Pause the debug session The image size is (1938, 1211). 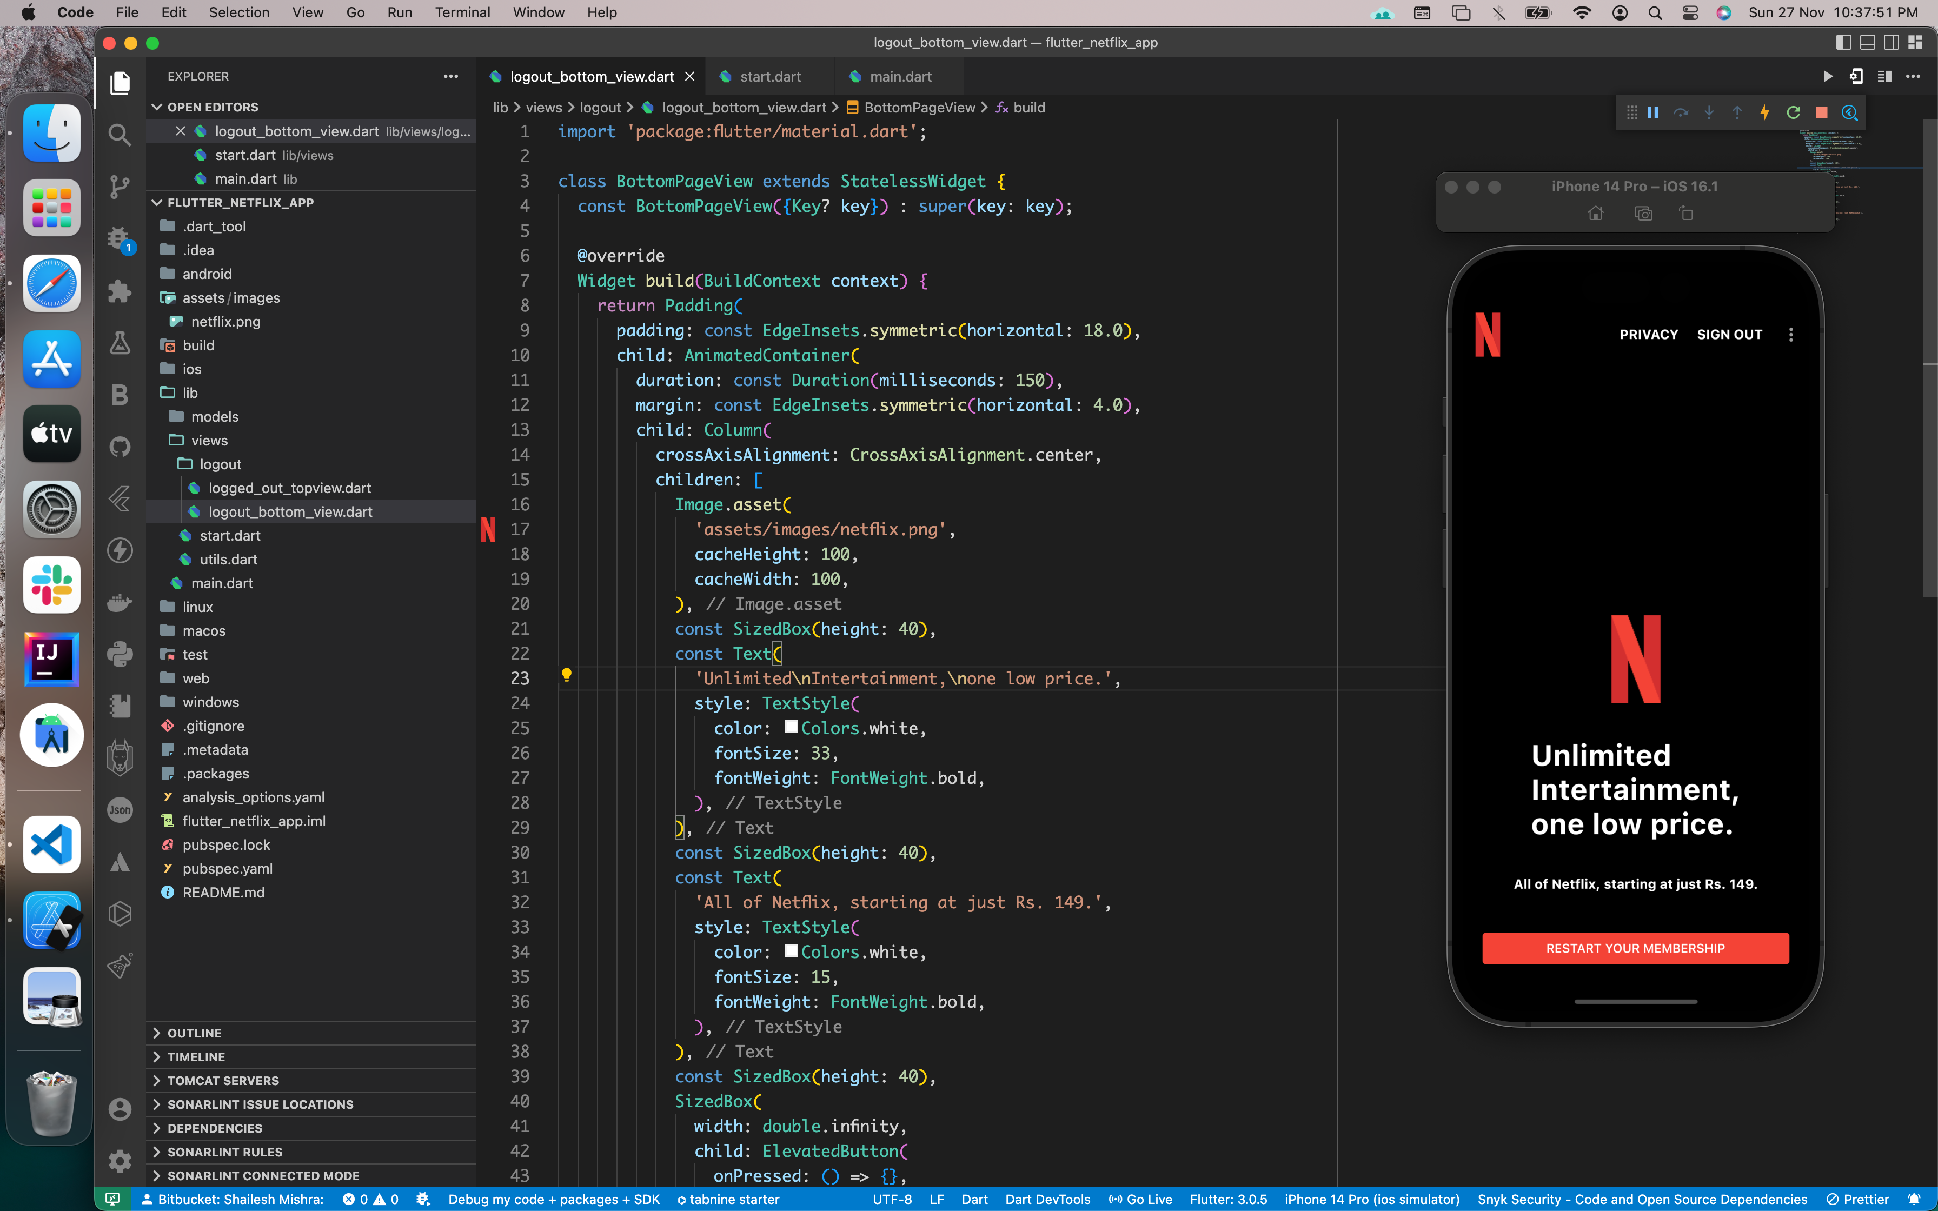point(1653,113)
